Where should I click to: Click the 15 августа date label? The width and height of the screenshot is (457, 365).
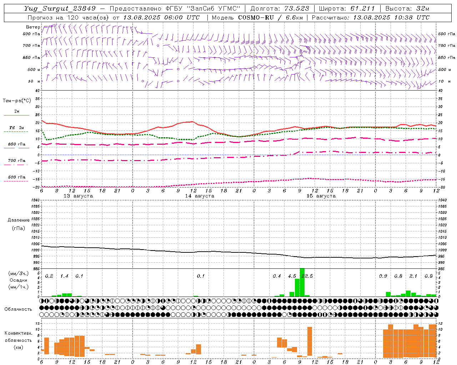click(321, 196)
